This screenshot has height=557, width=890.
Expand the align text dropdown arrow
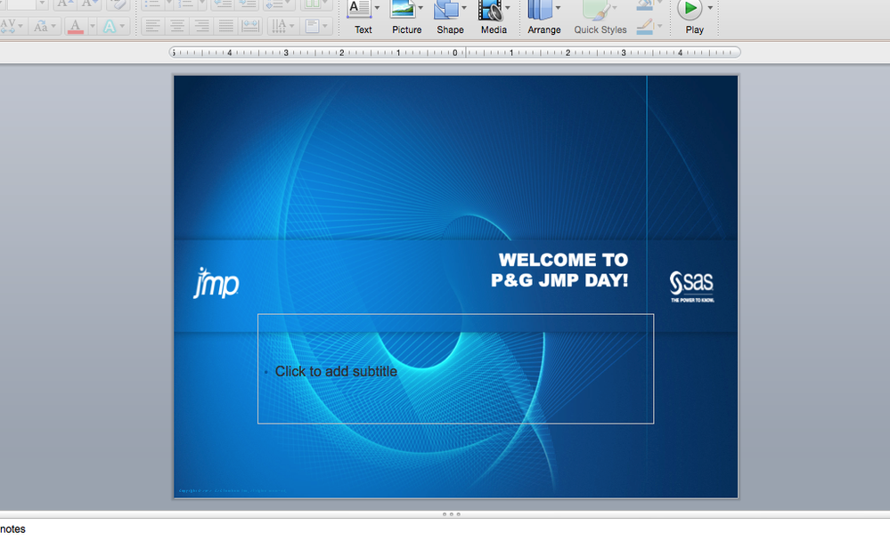click(x=324, y=26)
